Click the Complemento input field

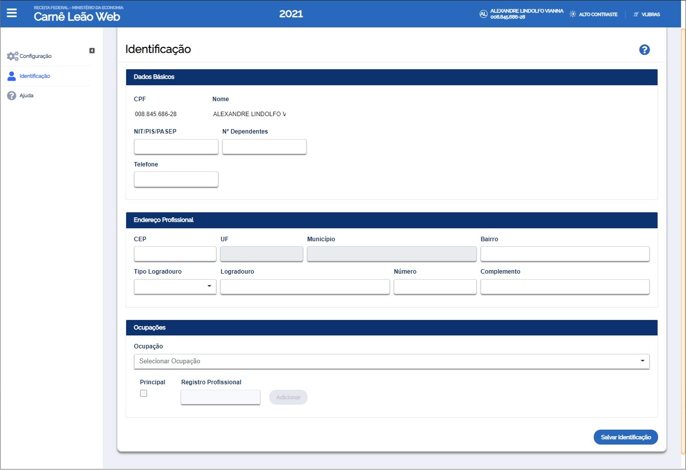(x=565, y=287)
